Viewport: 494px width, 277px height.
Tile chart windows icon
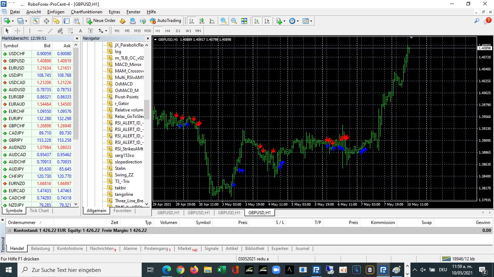pyautogui.click(x=244, y=21)
